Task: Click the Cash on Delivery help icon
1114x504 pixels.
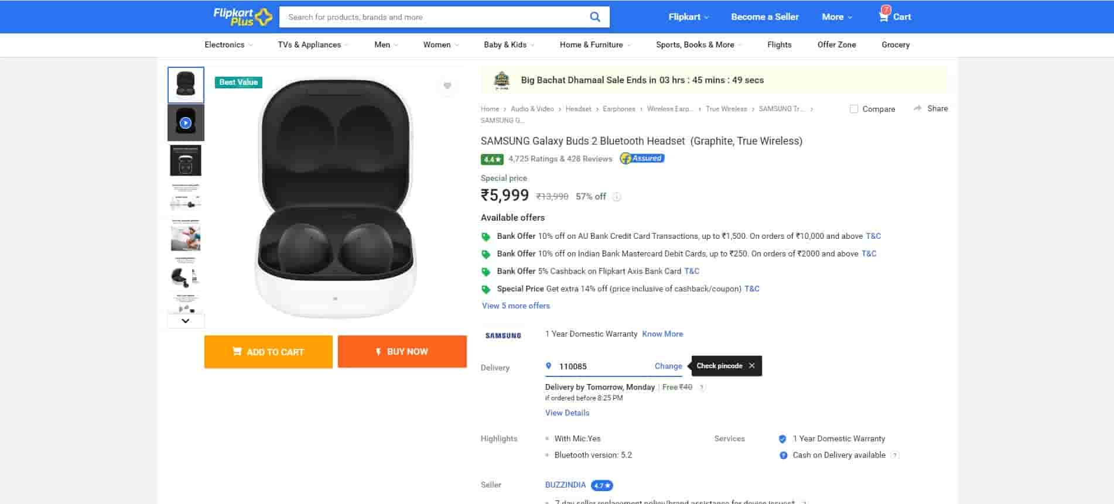Action: pyautogui.click(x=894, y=455)
